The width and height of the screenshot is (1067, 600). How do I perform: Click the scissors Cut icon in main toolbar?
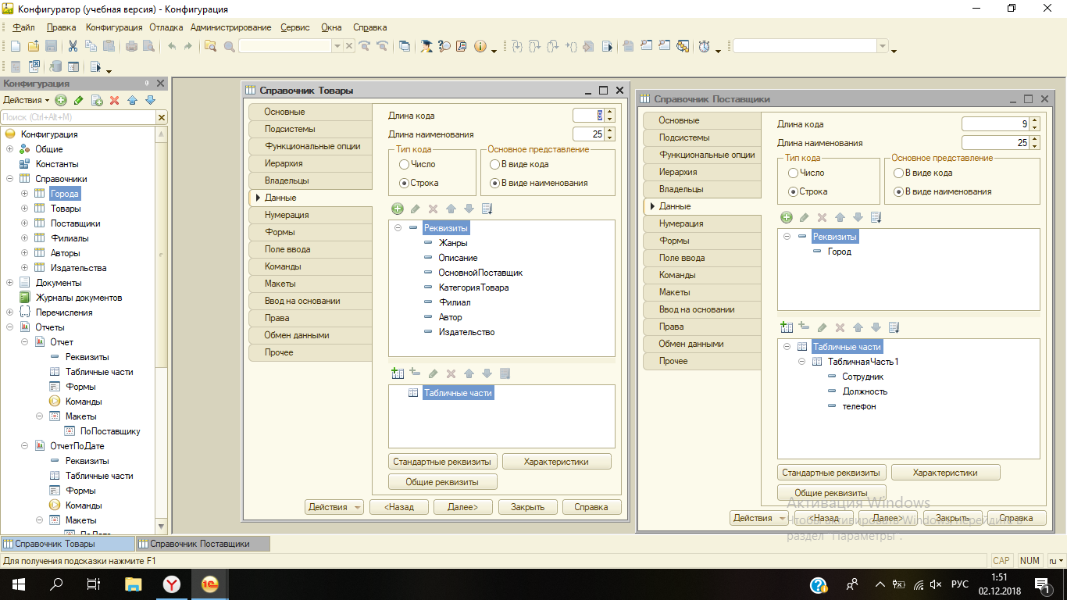click(73, 46)
